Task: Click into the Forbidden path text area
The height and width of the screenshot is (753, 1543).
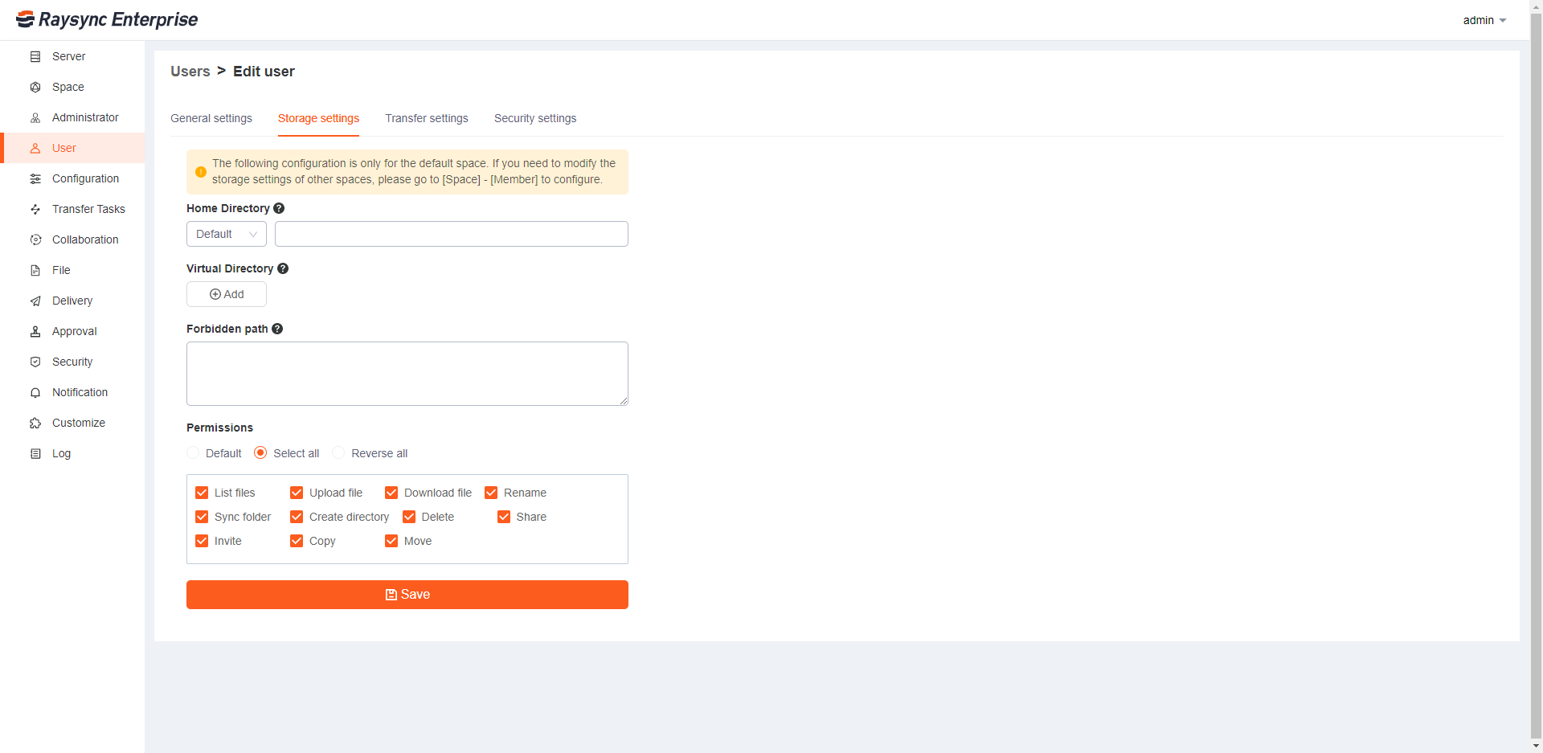Action: tap(407, 373)
